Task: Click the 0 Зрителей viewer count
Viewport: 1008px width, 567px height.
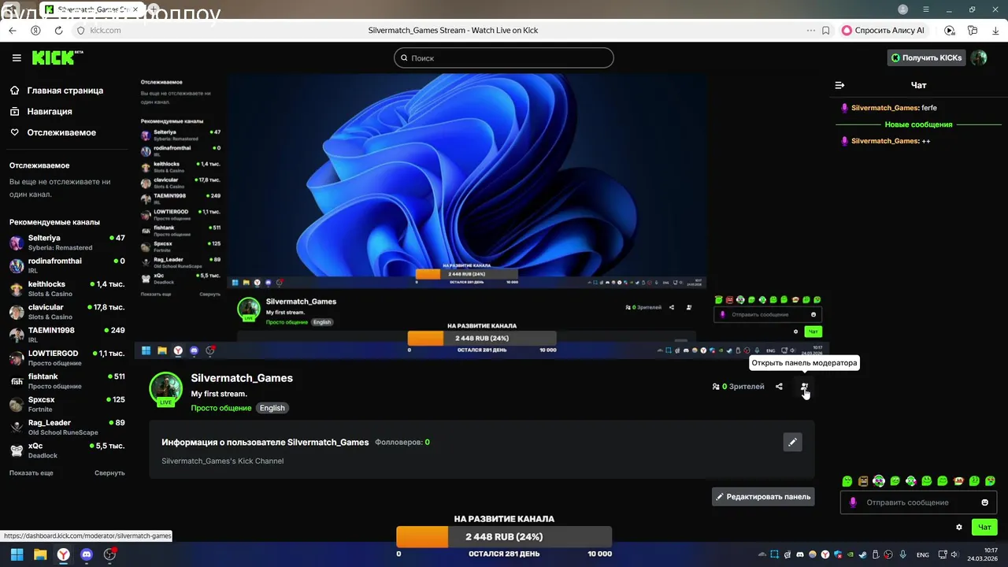Action: [738, 387]
